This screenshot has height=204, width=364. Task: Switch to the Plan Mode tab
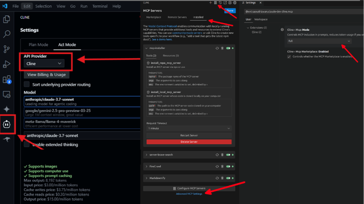click(x=38, y=45)
